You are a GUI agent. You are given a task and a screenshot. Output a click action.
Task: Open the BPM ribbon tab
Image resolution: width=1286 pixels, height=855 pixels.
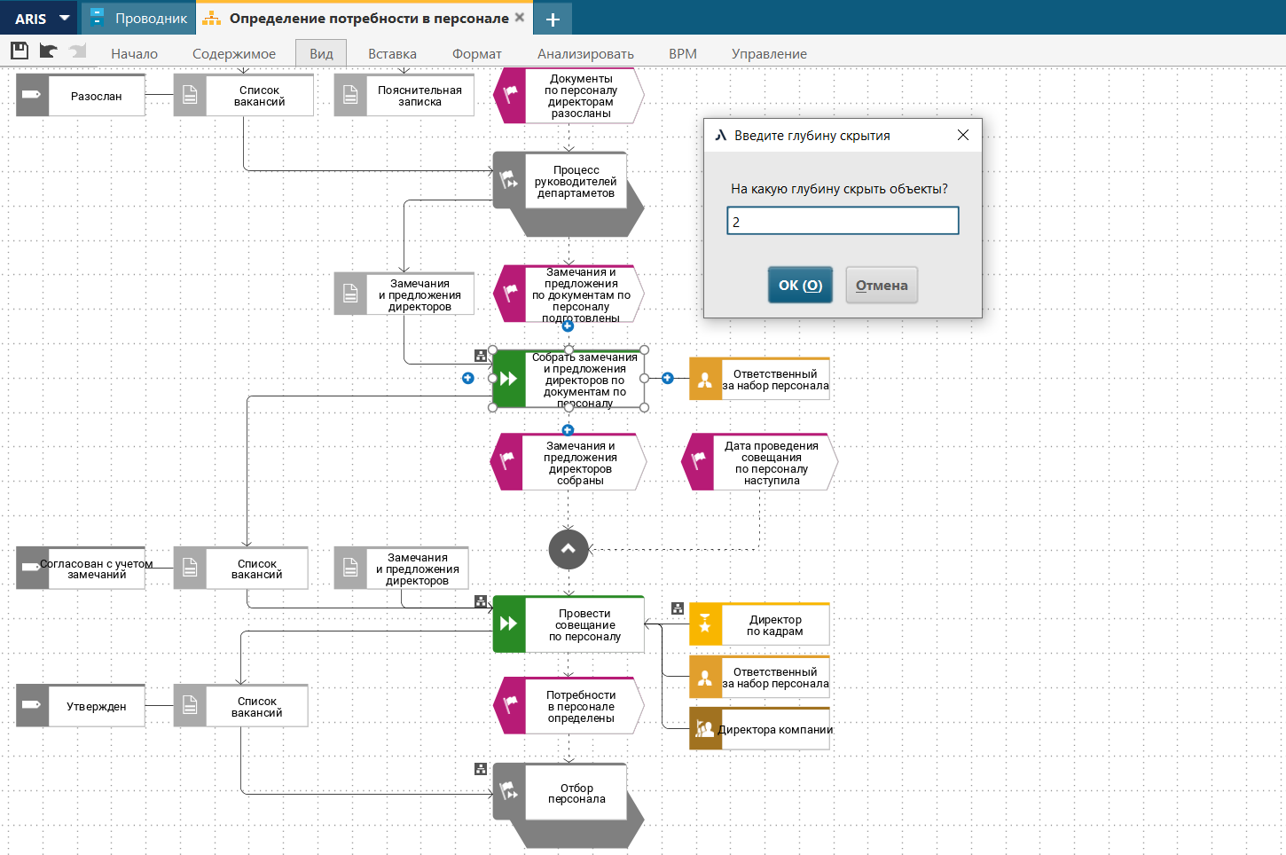[683, 53]
